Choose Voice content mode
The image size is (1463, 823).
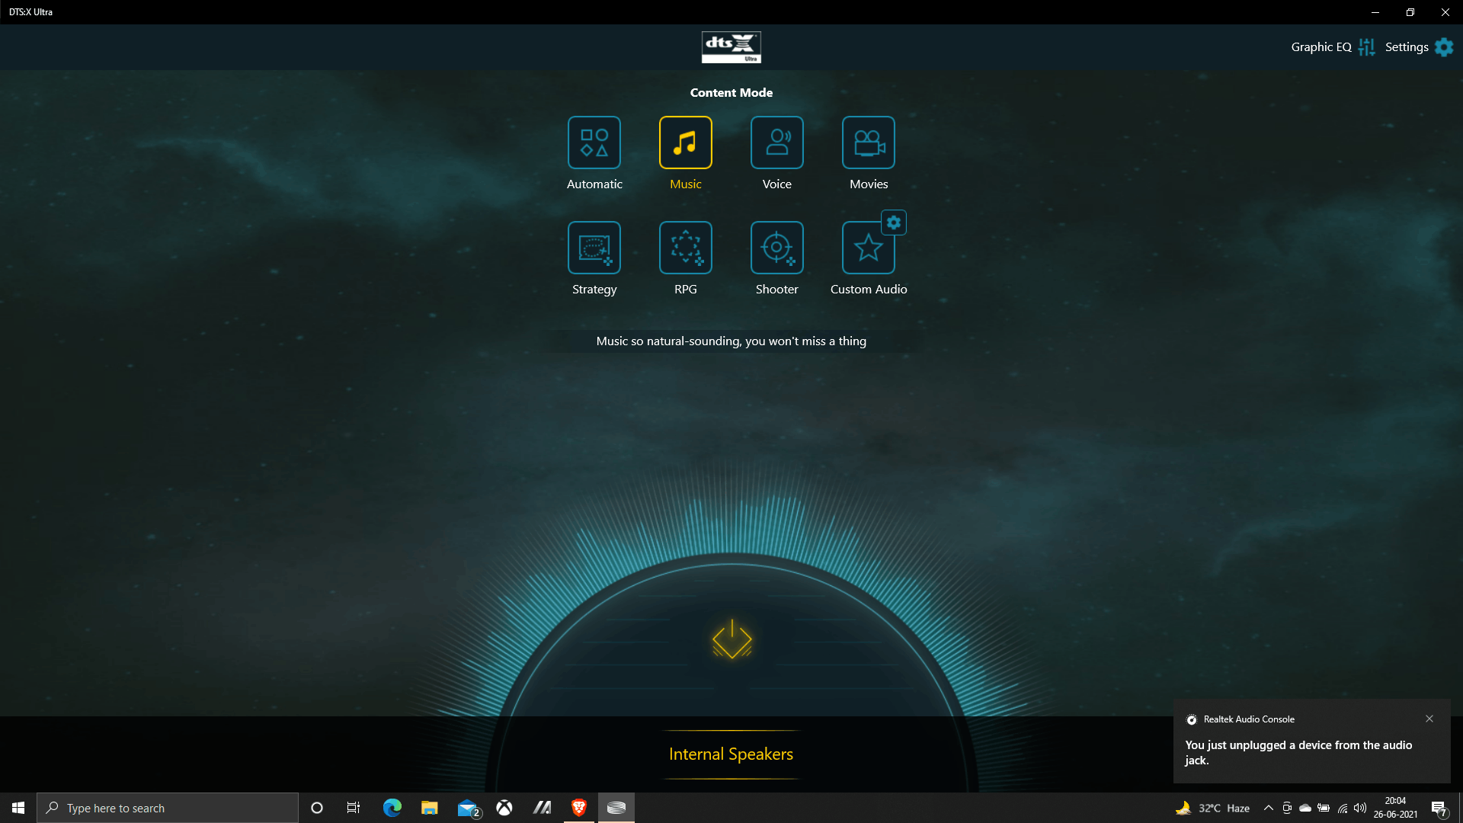pyautogui.click(x=777, y=143)
